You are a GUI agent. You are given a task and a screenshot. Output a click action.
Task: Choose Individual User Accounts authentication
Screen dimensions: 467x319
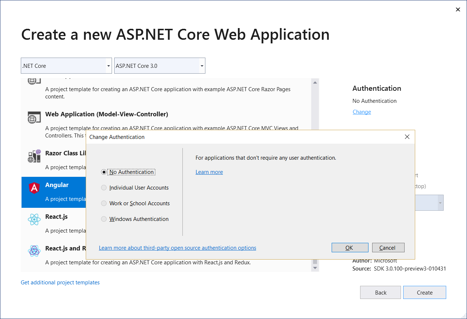coord(104,187)
